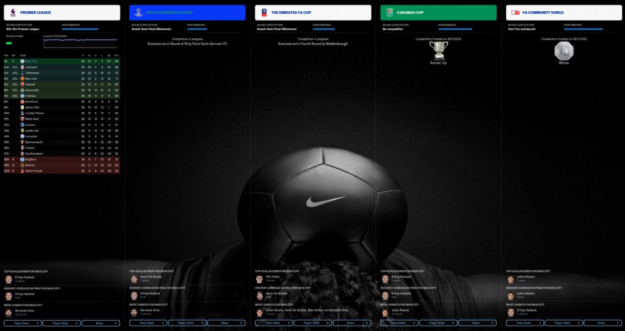Viewport: 625px width, 331px height.
Task: Open Rules button under Carabao Cup
Action: point(477,323)
